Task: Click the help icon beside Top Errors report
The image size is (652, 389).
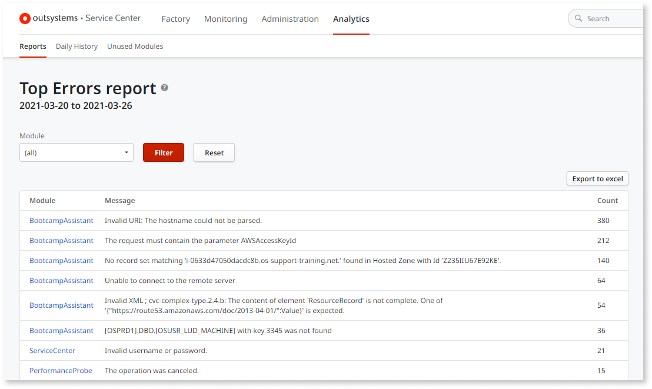Action: [164, 87]
